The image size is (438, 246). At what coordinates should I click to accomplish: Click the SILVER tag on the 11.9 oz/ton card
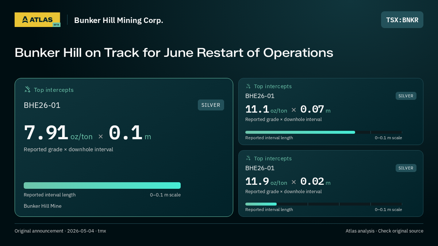406,168
